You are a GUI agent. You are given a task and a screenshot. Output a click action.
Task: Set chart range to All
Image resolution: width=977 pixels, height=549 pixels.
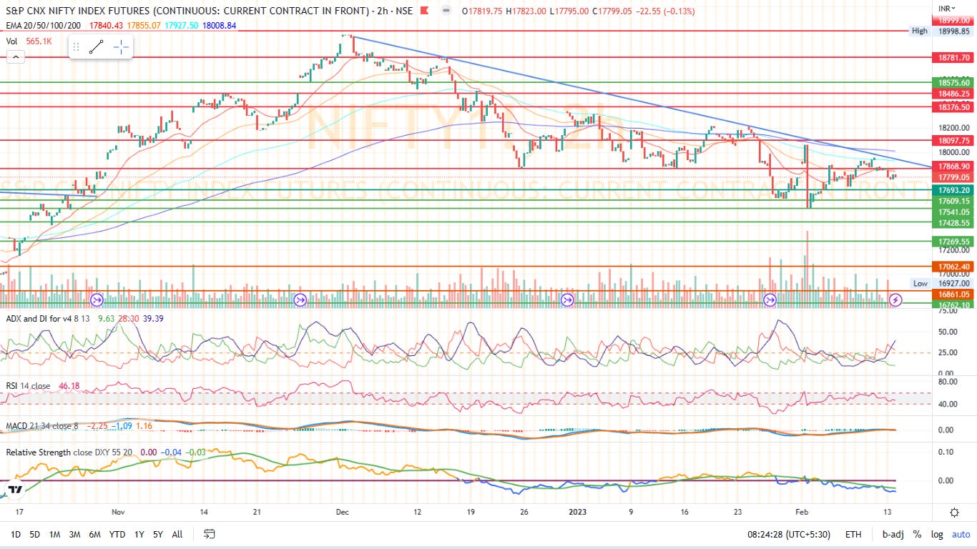point(177,534)
